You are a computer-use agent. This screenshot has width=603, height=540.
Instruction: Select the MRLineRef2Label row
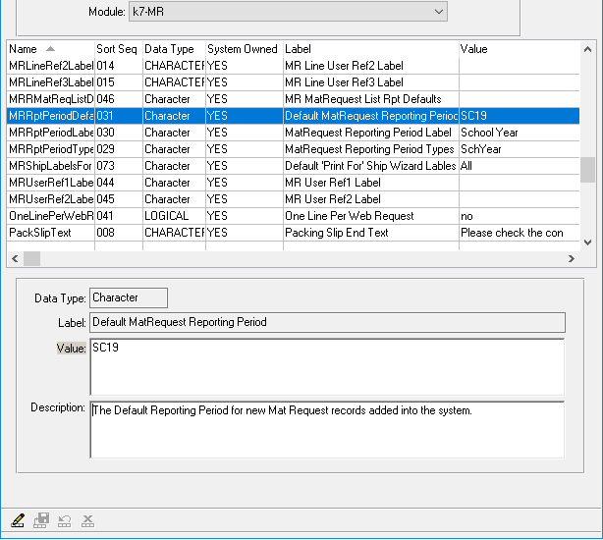tap(51, 66)
